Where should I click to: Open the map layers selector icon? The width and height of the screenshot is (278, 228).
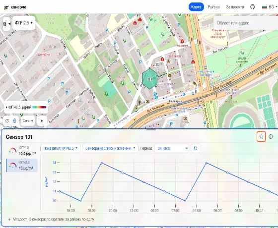click(6, 24)
